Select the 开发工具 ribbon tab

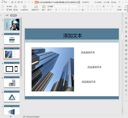point(70,2)
